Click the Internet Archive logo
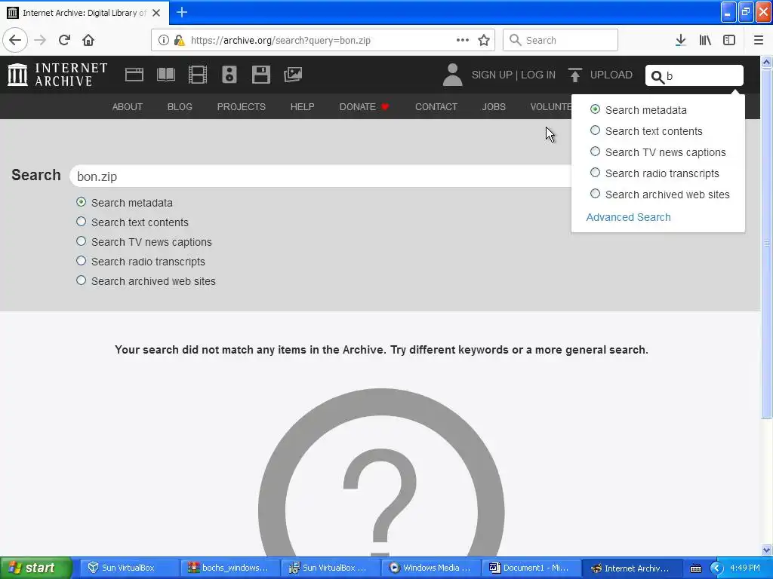The width and height of the screenshot is (773, 579). 57,75
